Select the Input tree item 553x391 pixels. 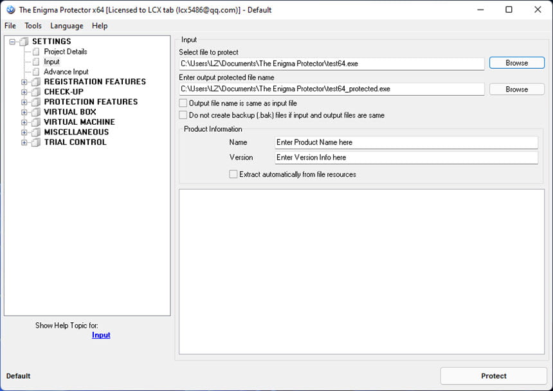point(52,62)
